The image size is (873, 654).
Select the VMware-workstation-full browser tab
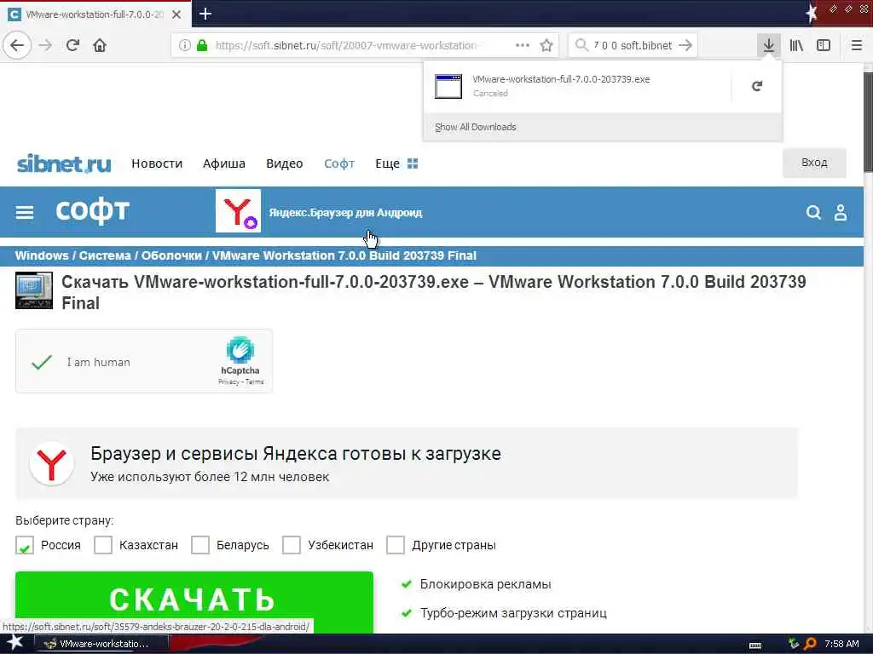click(x=95, y=14)
